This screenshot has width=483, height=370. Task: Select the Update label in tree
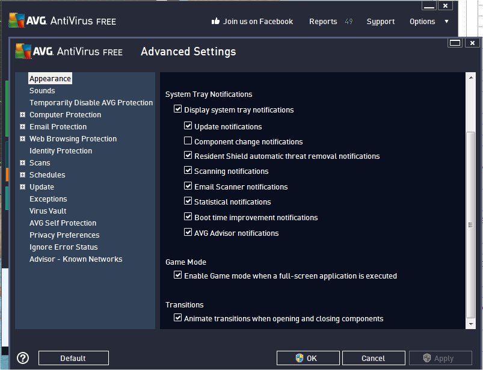(x=42, y=187)
